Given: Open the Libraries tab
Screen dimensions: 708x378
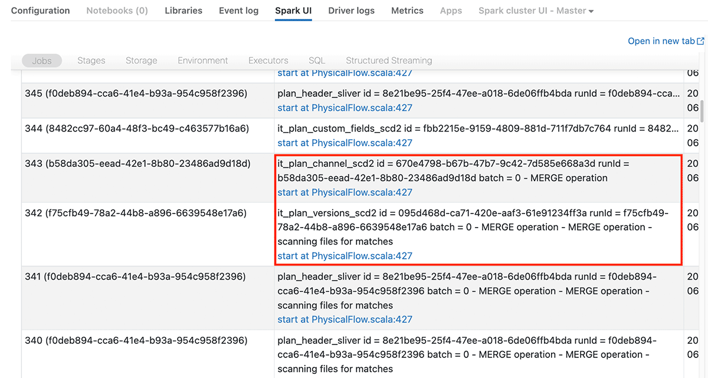Looking at the screenshot, I should (183, 11).
